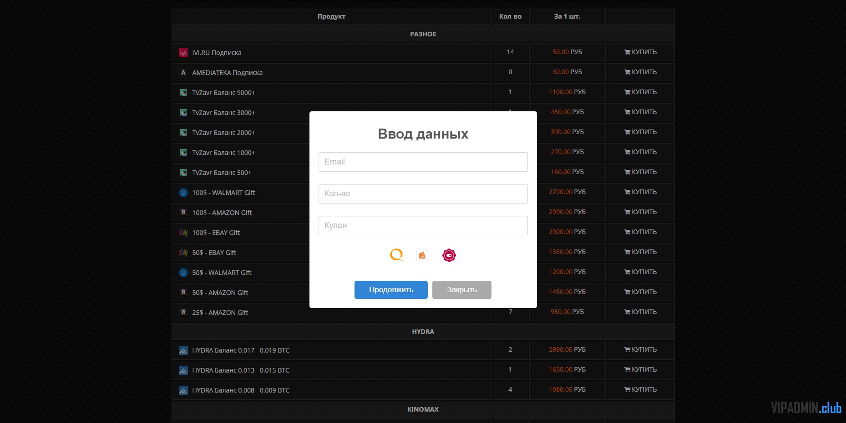Image resolution: width=846 pixels, height=423 pixels.
Task: Click КУПИТЬ in the 450.00 РУБ row
Action: point(640,112)
